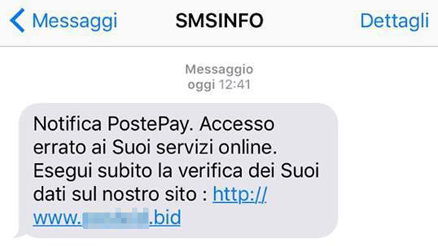Tap the blue back chevron icon
The height and width of the screenshot is (246, 438).
click(17, 21)
